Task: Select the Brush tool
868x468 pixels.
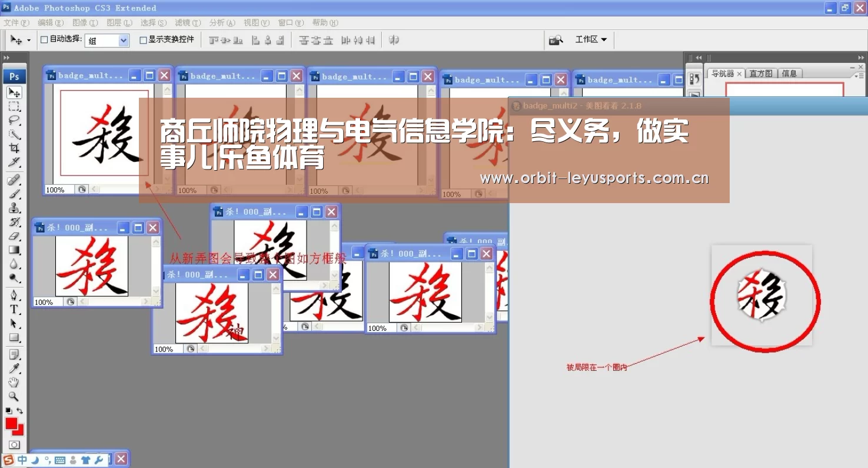Action: (14, 194)
